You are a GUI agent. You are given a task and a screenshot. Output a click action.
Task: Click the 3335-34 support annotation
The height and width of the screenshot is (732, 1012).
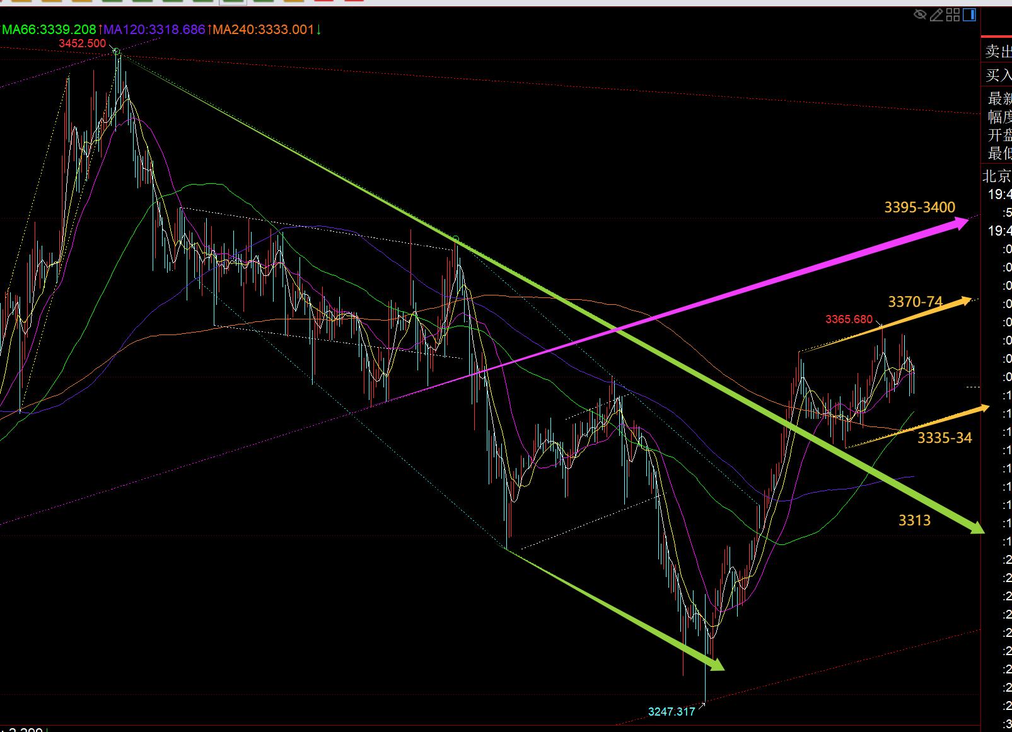coord(944,438)
